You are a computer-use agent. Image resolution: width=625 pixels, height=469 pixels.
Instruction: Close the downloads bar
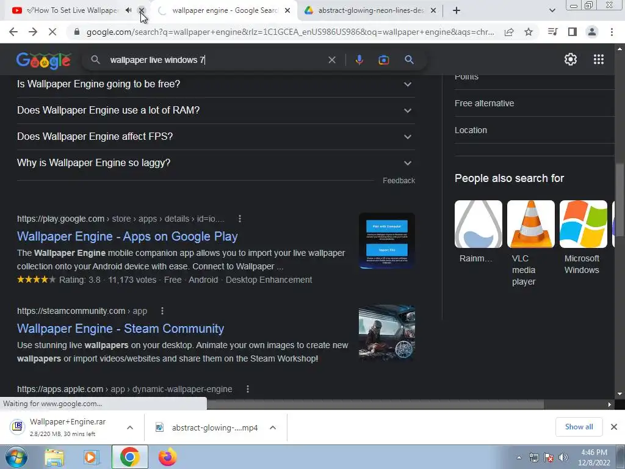pyautogui.click(x=614, y=427)
